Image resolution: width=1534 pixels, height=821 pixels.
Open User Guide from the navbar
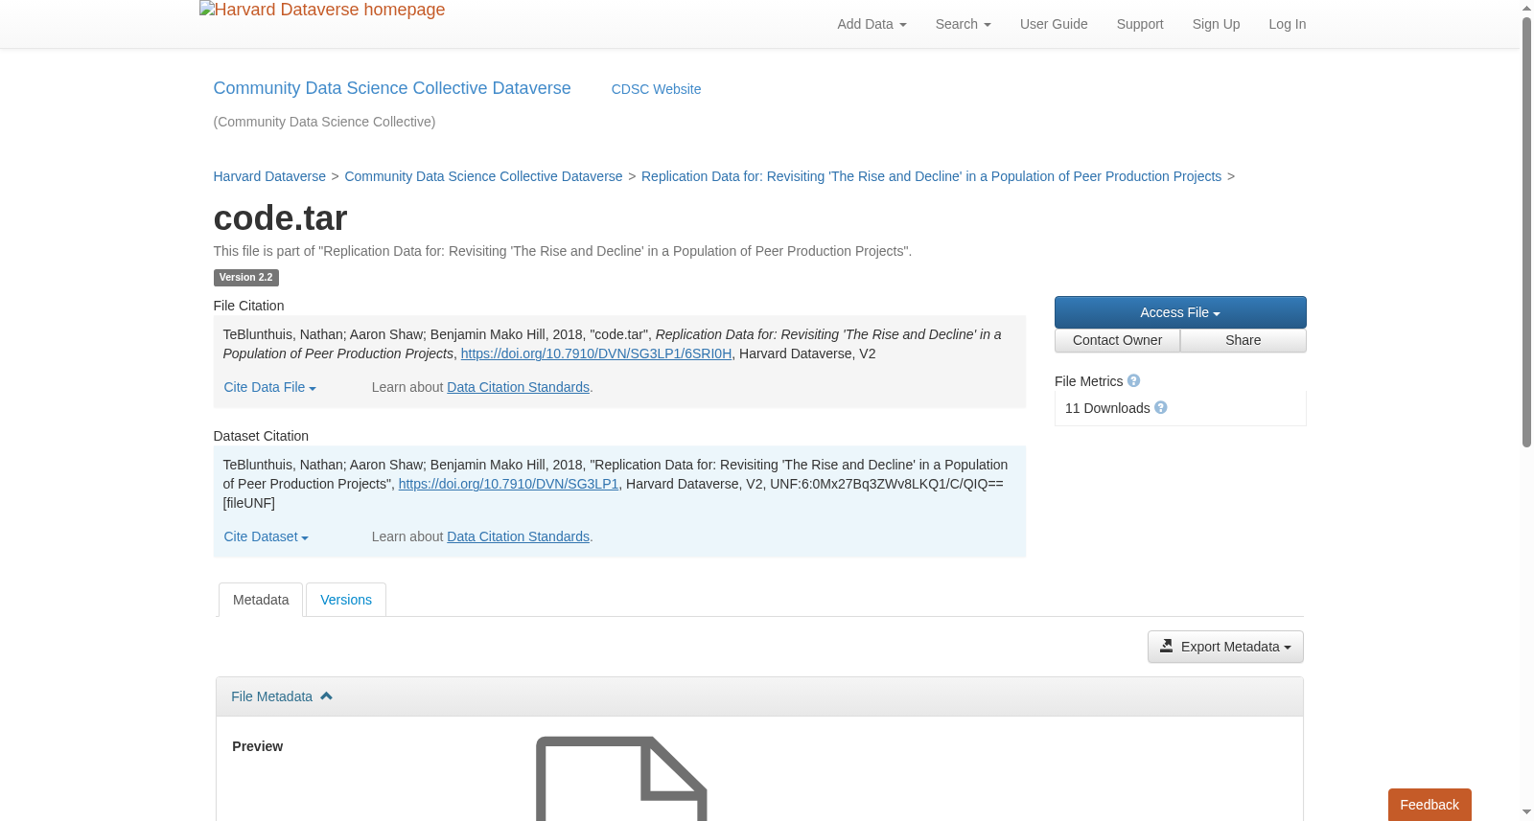tap(1054, 24)
